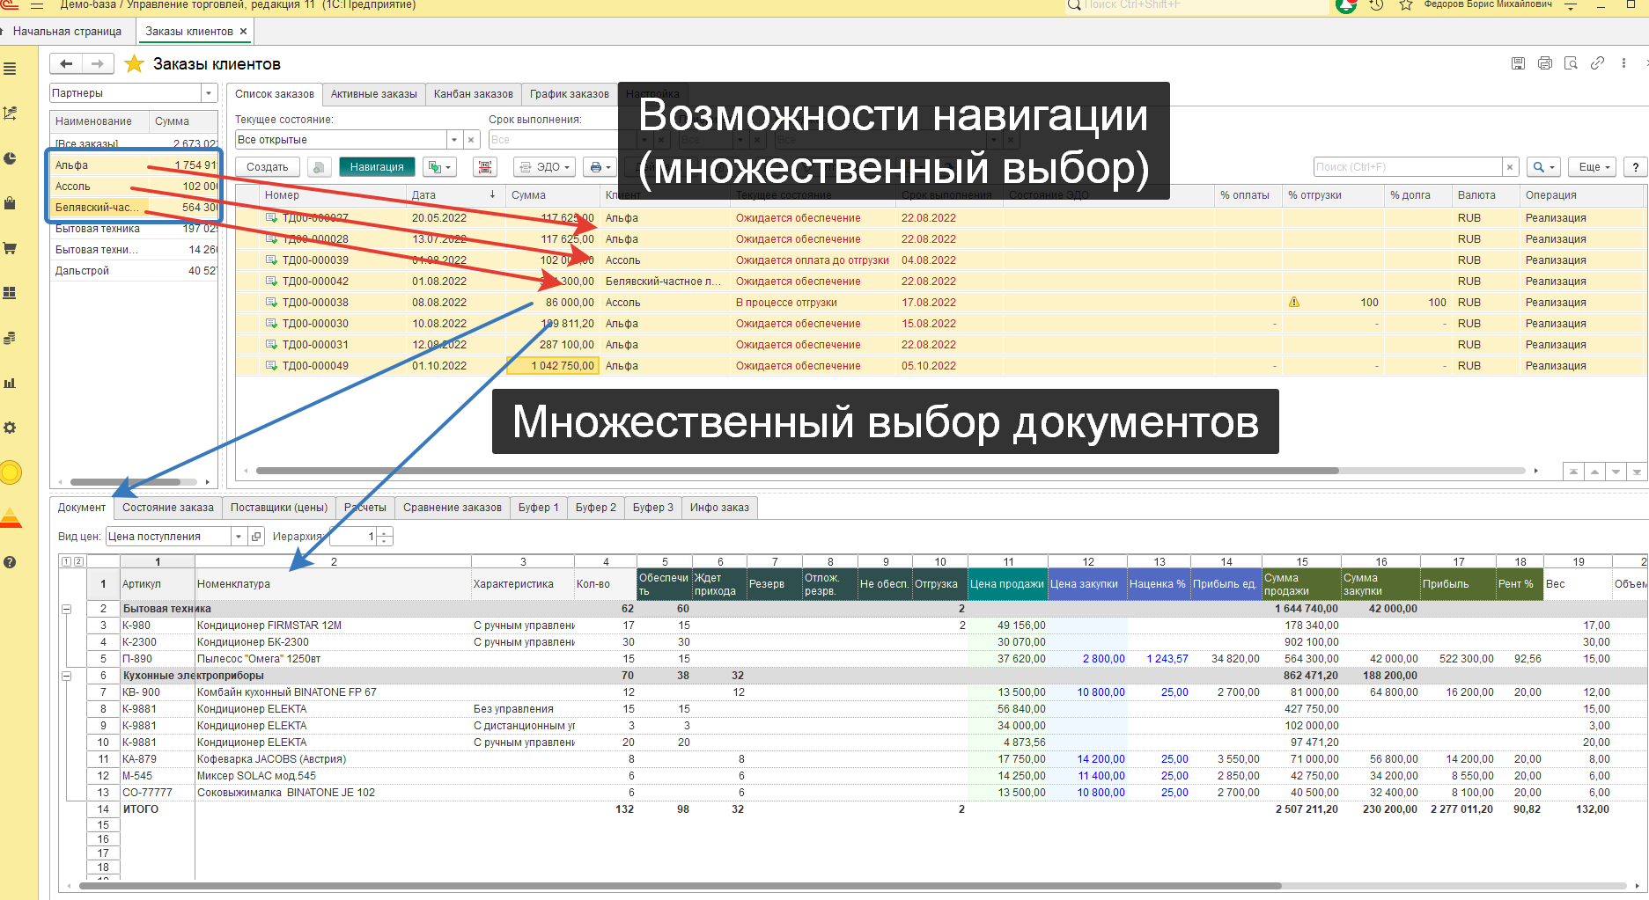This screenshot has width=1649, height=900.
Task: Click the partners list horizontal scrollbar
Action: click(125, 482)
